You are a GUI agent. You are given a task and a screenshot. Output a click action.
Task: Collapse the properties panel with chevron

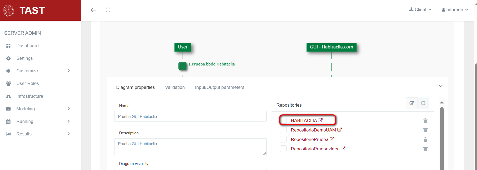440,86
